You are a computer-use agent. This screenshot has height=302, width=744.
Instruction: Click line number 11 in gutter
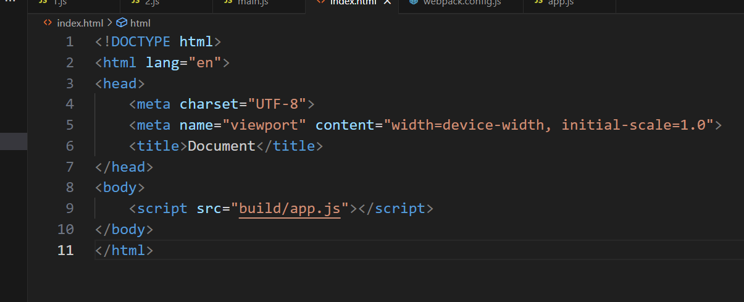65,250
